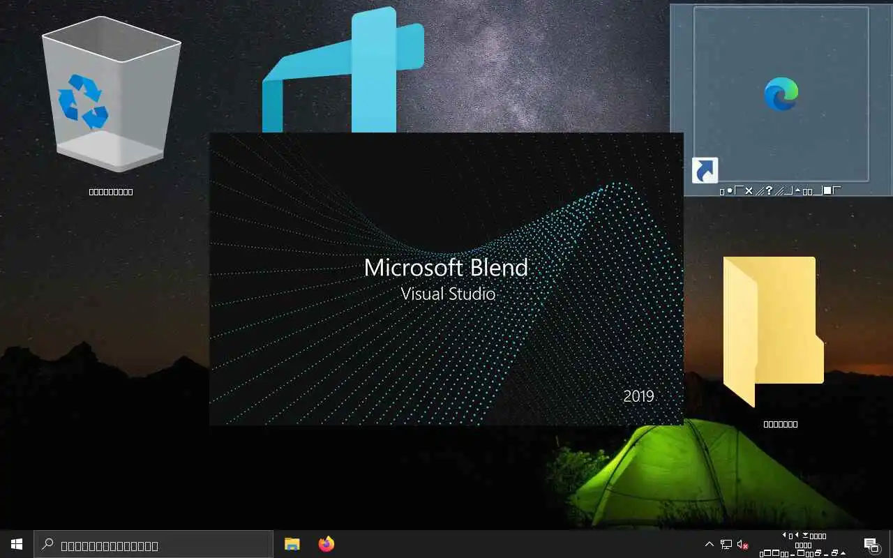Show hidden system tray icons
Viewport: 893px width, 558px height.
(x=709, y=544)
